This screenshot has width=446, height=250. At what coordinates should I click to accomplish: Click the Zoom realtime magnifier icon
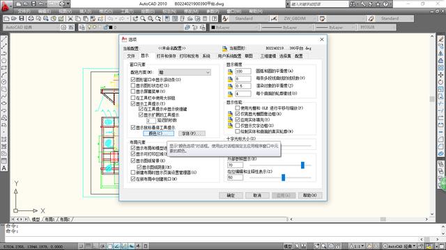[143, 19]
